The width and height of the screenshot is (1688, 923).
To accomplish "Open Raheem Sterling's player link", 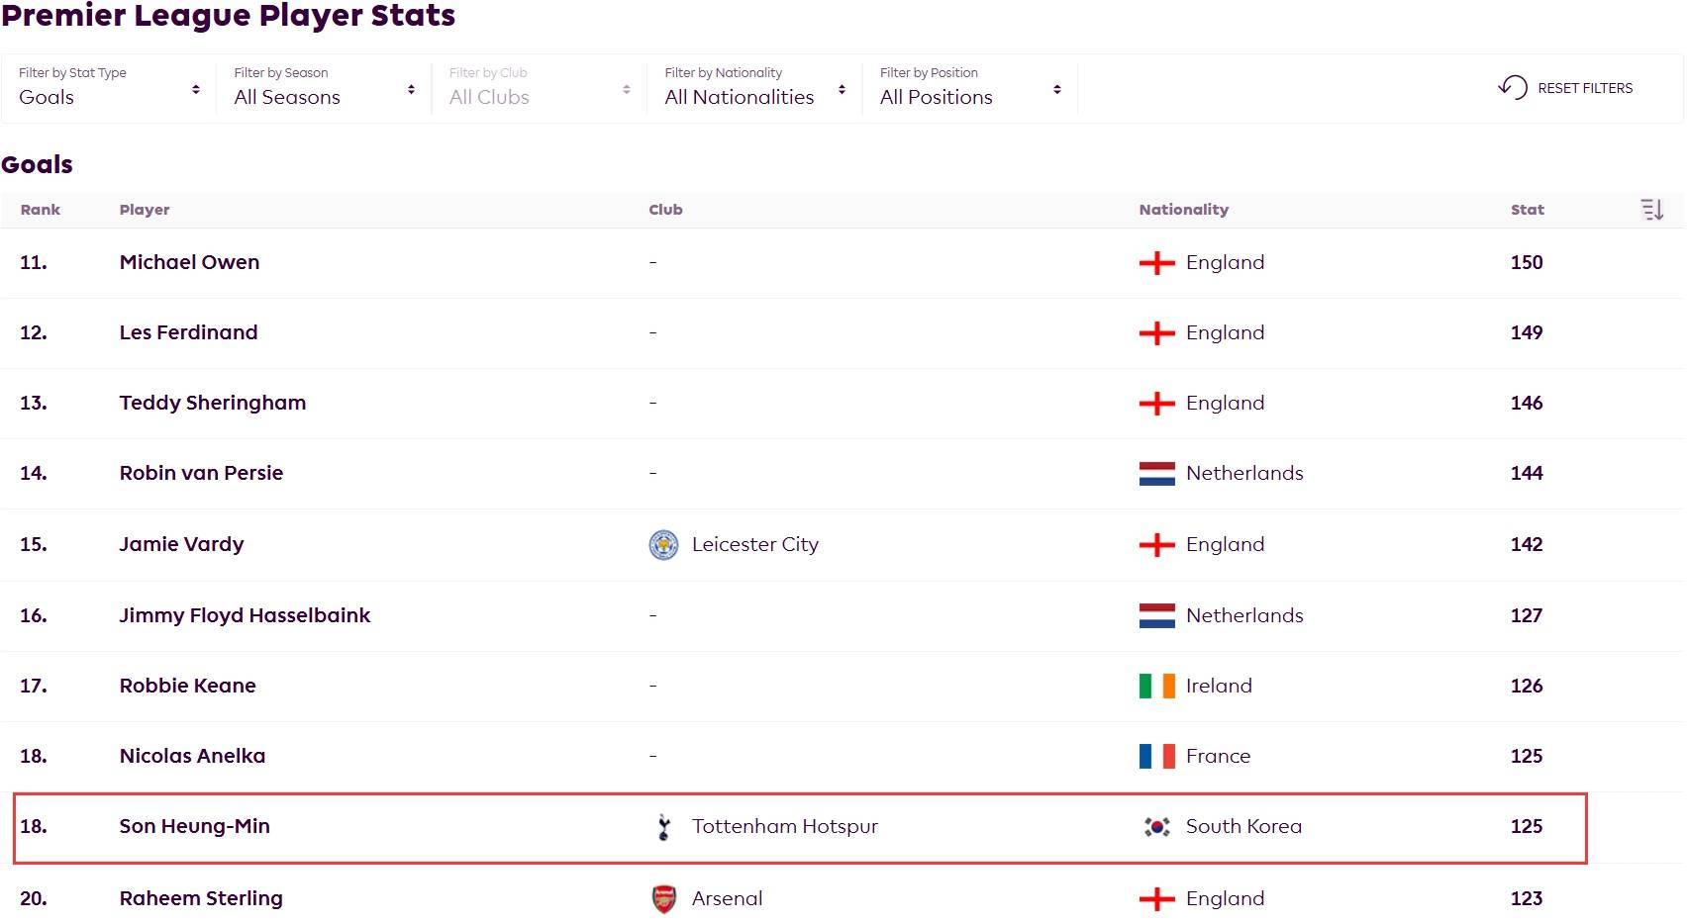I will tap(201, 898).
